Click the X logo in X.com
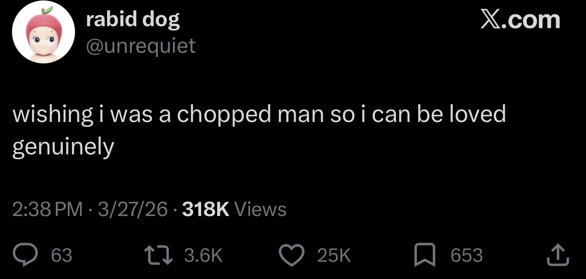Viewport: 586px width, 279px height. [x=491, y=20]
